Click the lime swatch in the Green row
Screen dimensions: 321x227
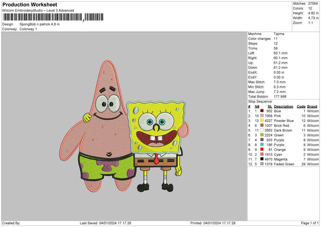coord(262,135)
